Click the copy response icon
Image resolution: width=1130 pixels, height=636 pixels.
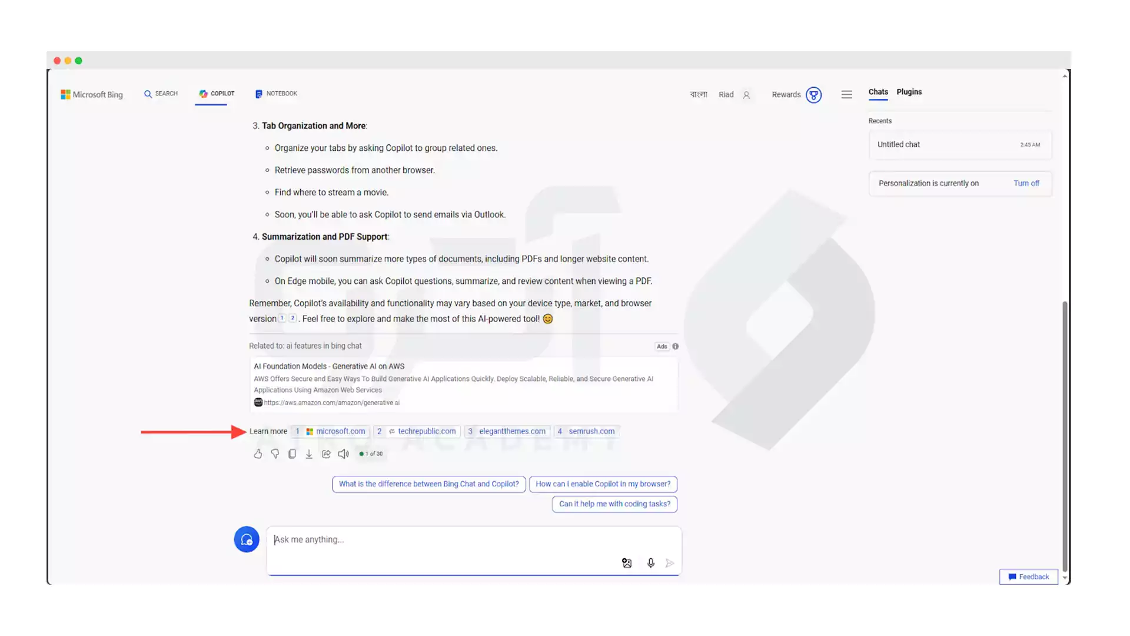pos(292,453)
